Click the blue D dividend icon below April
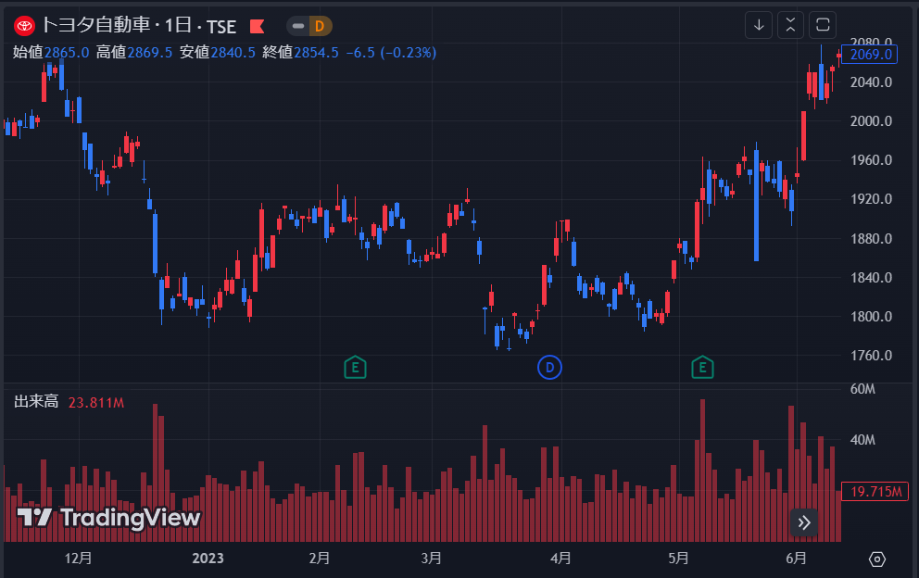 coord(549,367)
